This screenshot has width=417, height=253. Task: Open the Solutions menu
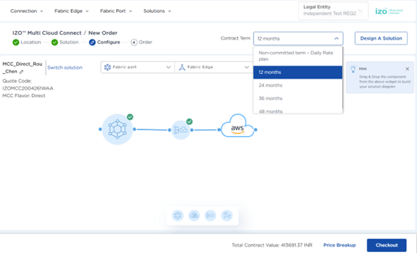[x=157, y=11]
